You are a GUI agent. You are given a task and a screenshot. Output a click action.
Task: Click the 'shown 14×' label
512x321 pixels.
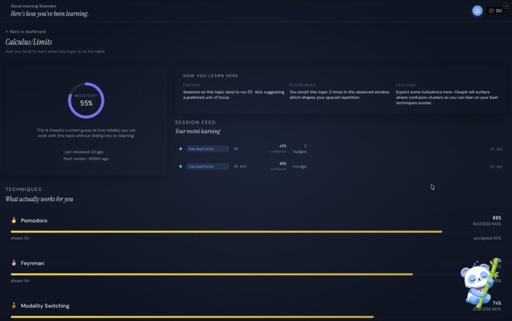pos(20,280)
